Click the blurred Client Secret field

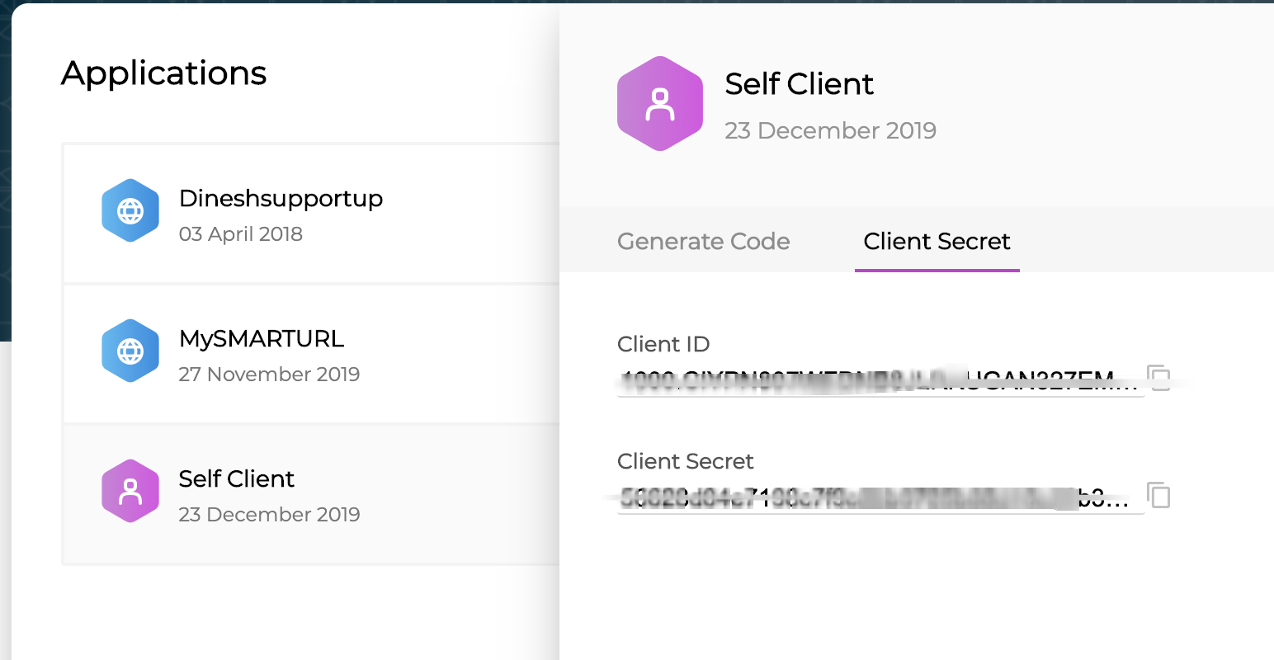pyautogui.click(x=880, y=497)
